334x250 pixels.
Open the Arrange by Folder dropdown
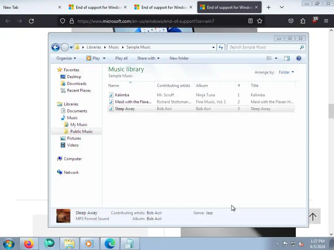click(x=286, y=72)
